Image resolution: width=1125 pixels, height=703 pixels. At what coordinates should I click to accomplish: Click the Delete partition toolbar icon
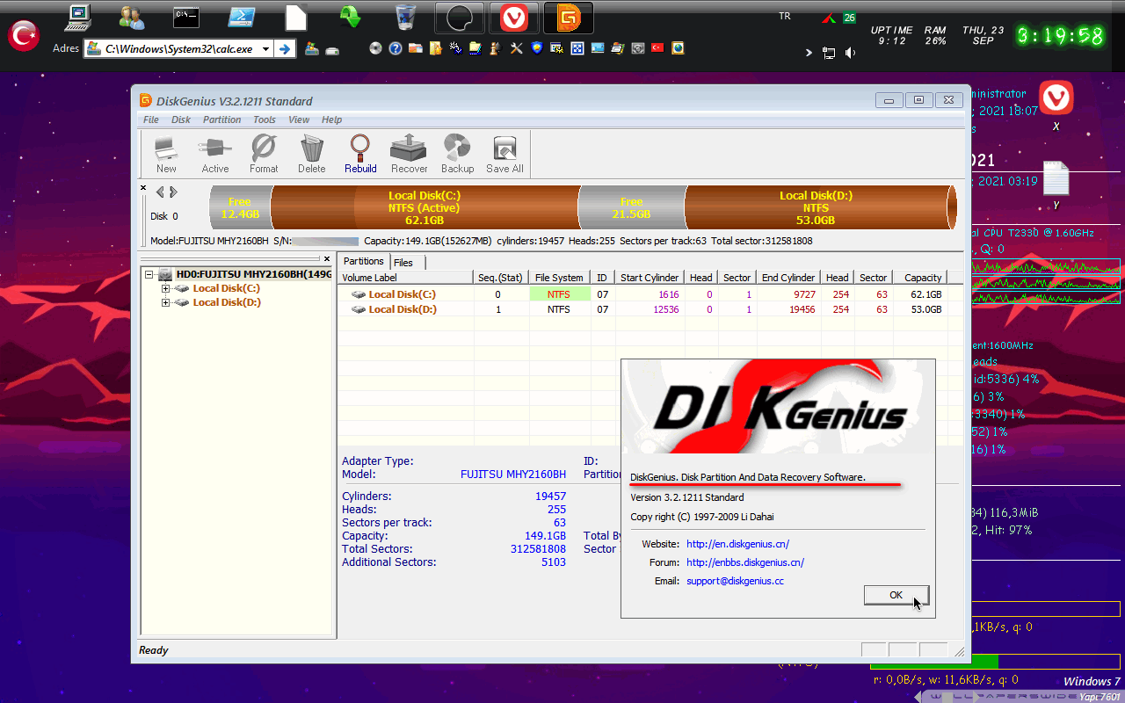pos(311,154)
